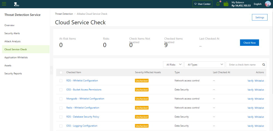Click the My Balance amount
The image size is (273, 131).
pos(241,5)
